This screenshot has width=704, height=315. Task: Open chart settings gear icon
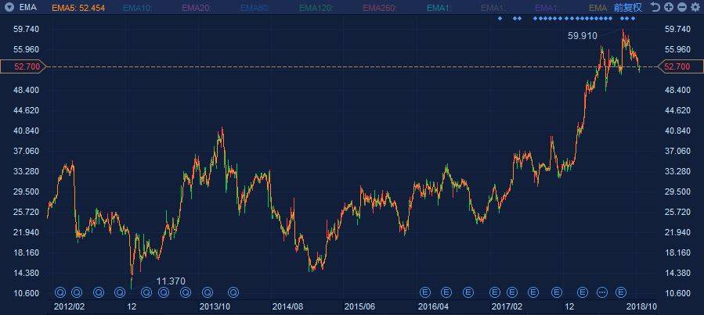[x=695, y=7]
